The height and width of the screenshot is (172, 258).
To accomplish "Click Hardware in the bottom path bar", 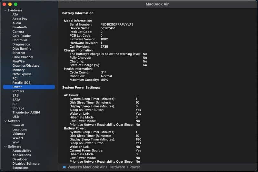I will [x=116, y=167].
